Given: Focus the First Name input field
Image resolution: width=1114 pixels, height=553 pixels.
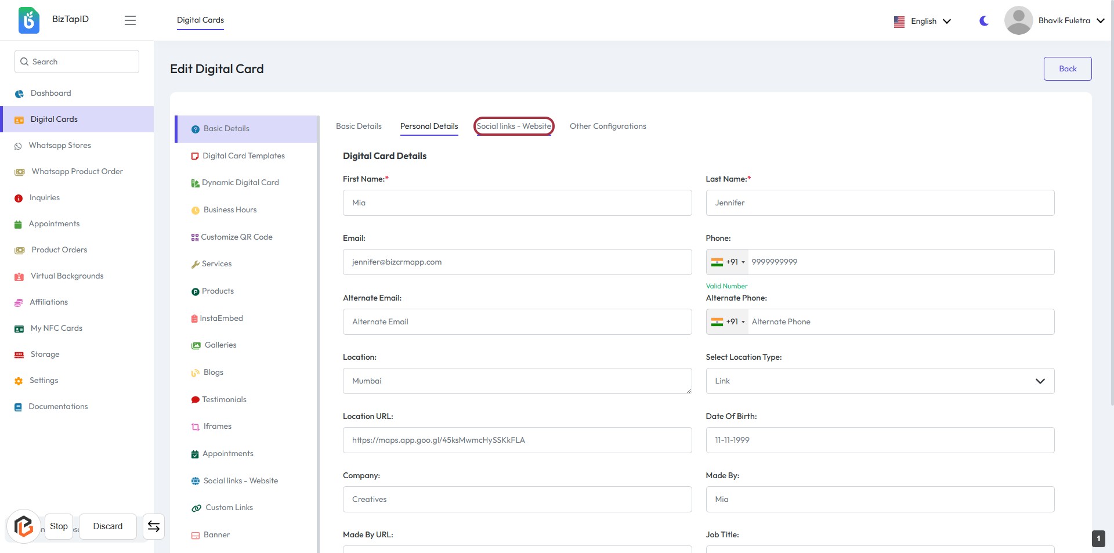Looking at the screenshot, I should [517, 203].
